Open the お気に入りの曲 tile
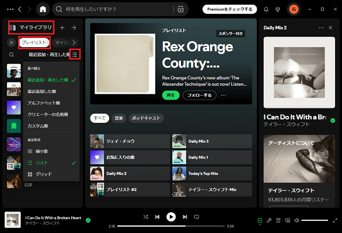 (x=130, y=157)
